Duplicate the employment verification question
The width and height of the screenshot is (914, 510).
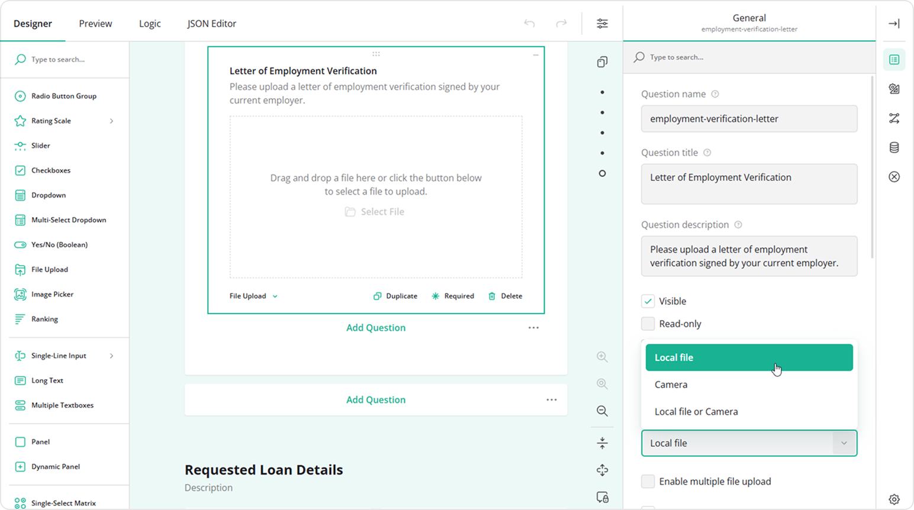tap(395, 296)
